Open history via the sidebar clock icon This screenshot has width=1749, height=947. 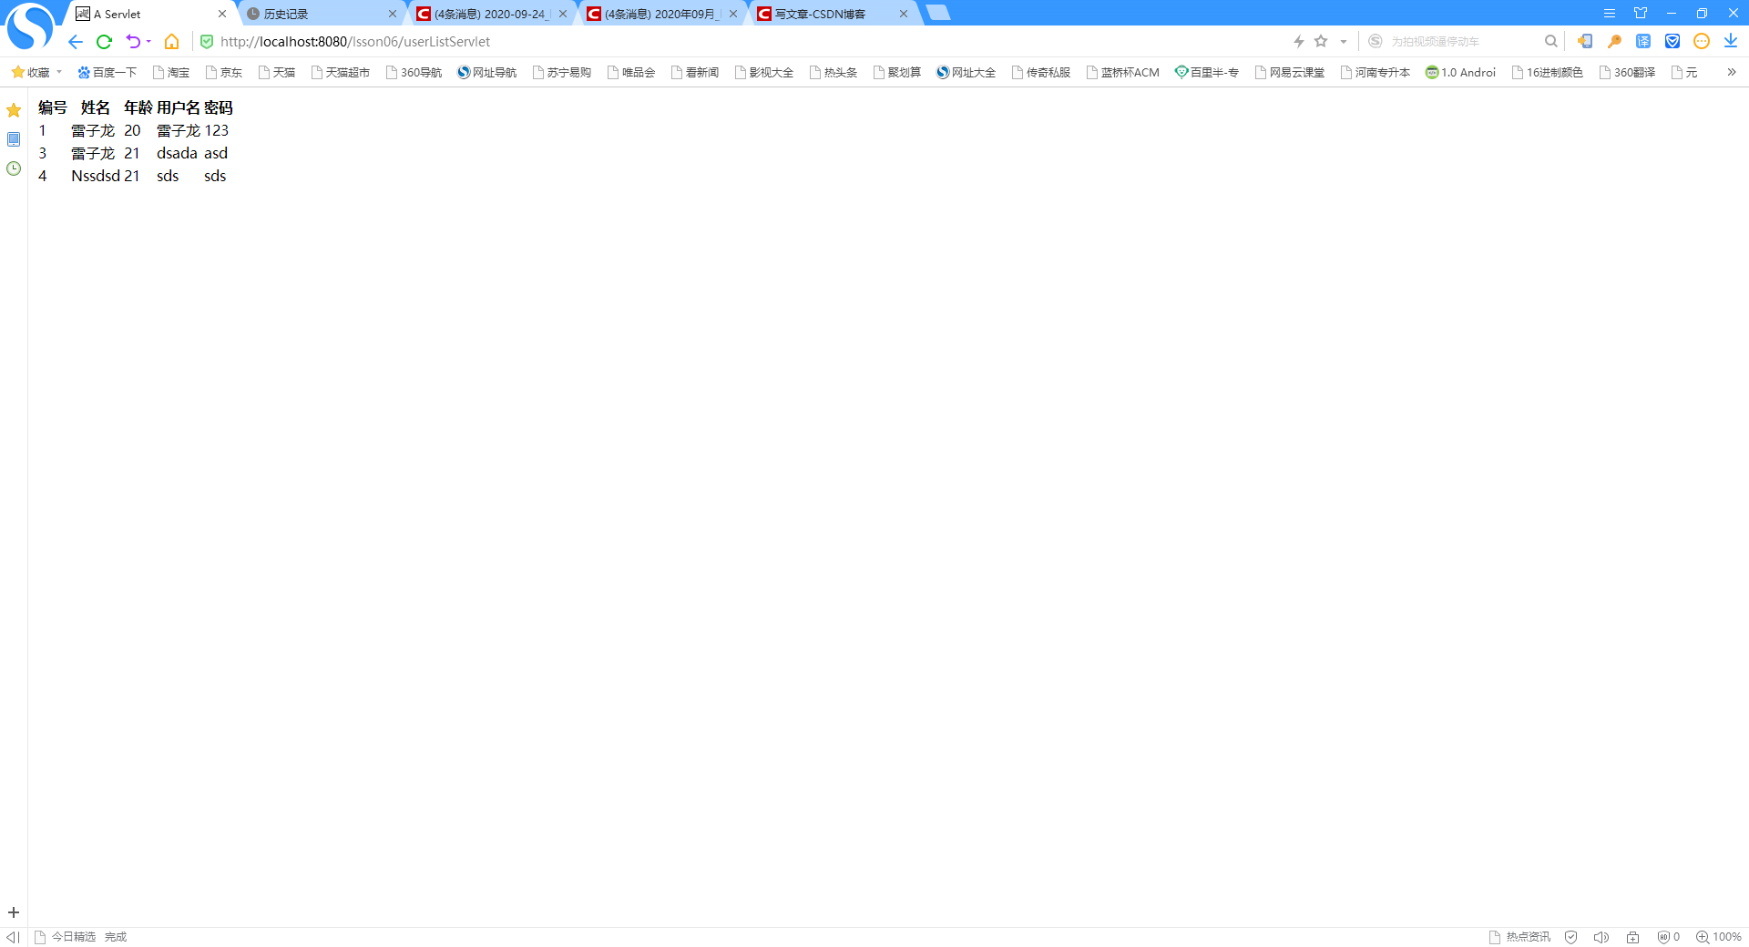coord(14,168)
